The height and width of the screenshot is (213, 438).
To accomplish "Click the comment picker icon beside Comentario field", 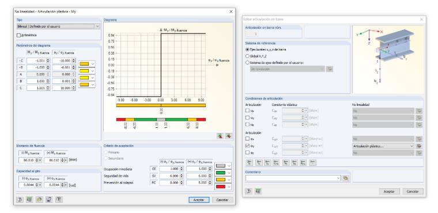I will (346, 178).
